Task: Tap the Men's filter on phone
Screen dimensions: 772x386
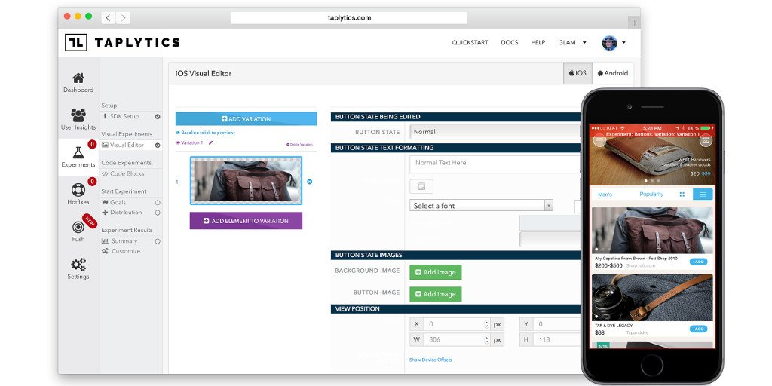Action: tap(605, 195)
